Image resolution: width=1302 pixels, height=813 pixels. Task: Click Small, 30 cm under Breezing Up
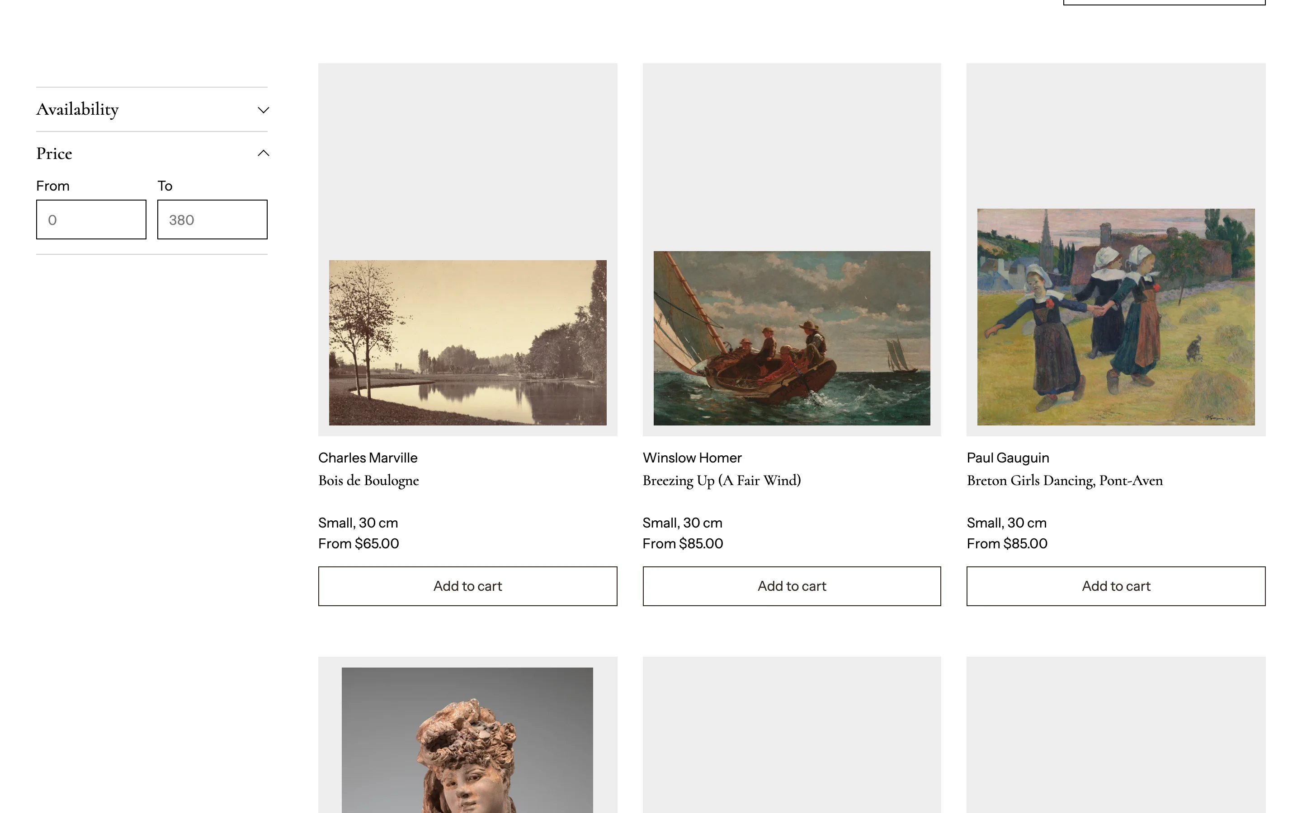[x=682, y=523]
